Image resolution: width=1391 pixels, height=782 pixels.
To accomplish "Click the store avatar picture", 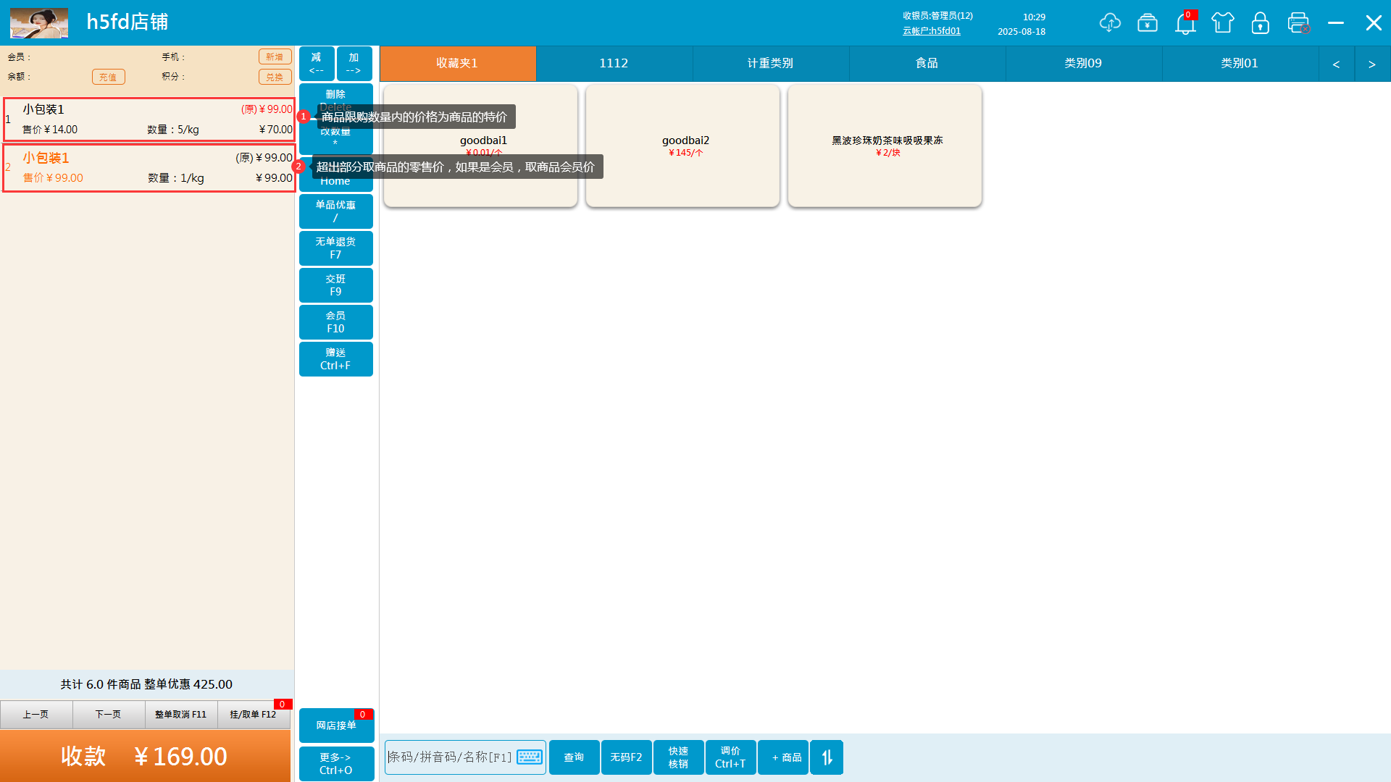I will pos(39,22).
